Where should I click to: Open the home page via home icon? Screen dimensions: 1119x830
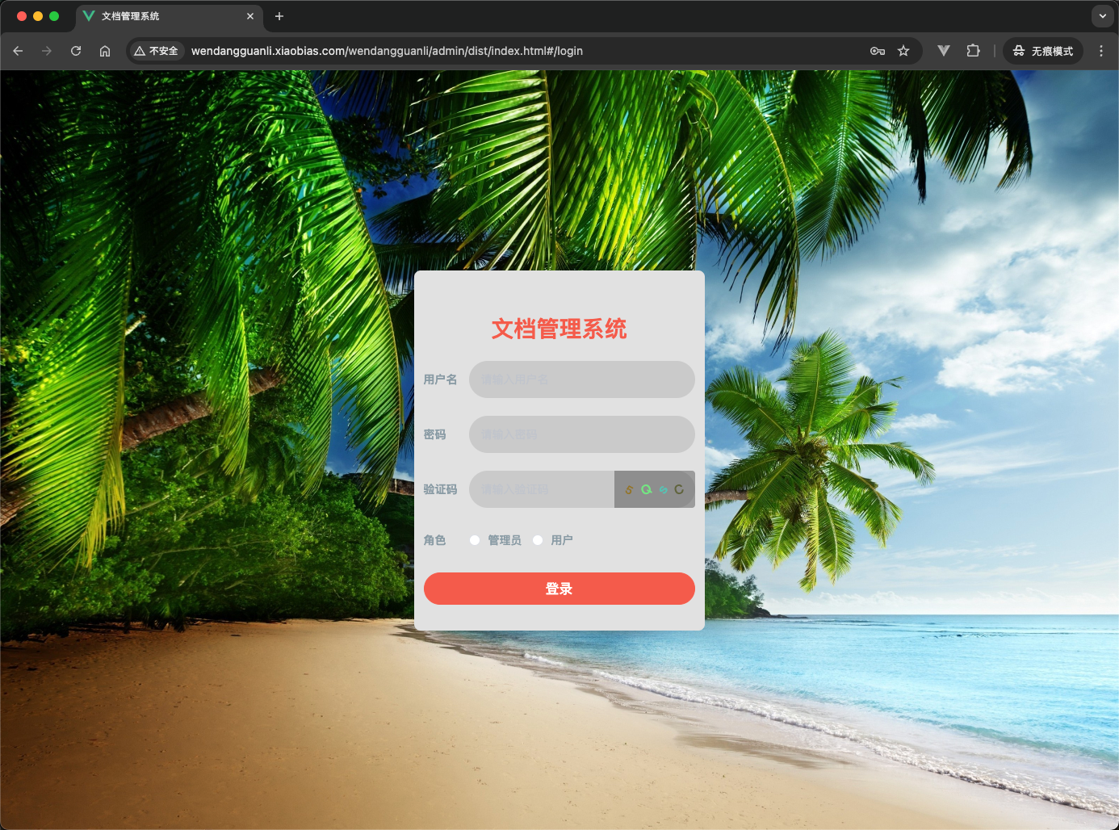pos(105,51)
